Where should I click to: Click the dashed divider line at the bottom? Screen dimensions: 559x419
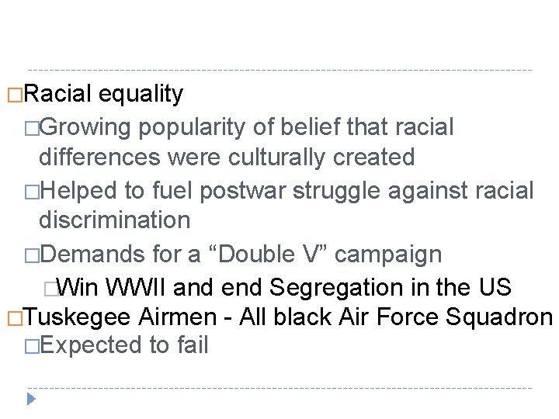pos(279,388)
